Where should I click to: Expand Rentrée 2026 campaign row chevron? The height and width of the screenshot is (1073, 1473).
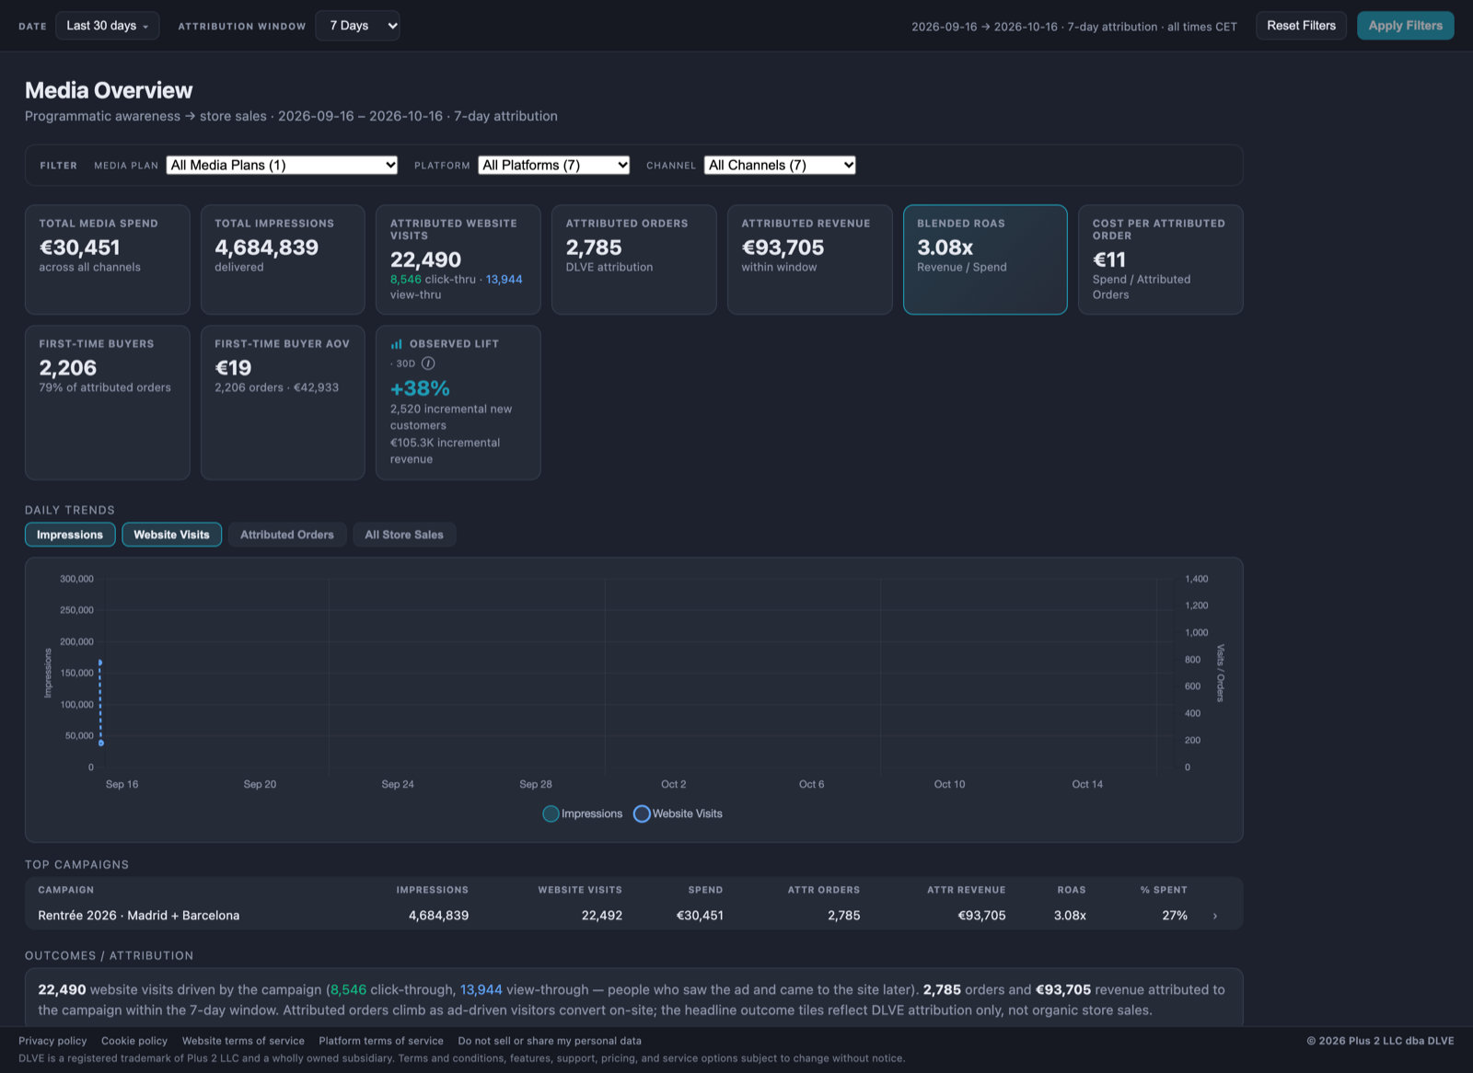[x=1215, y=916]
